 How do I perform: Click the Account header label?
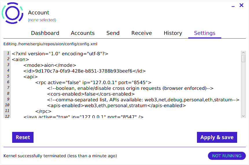[x=38, y=12]
